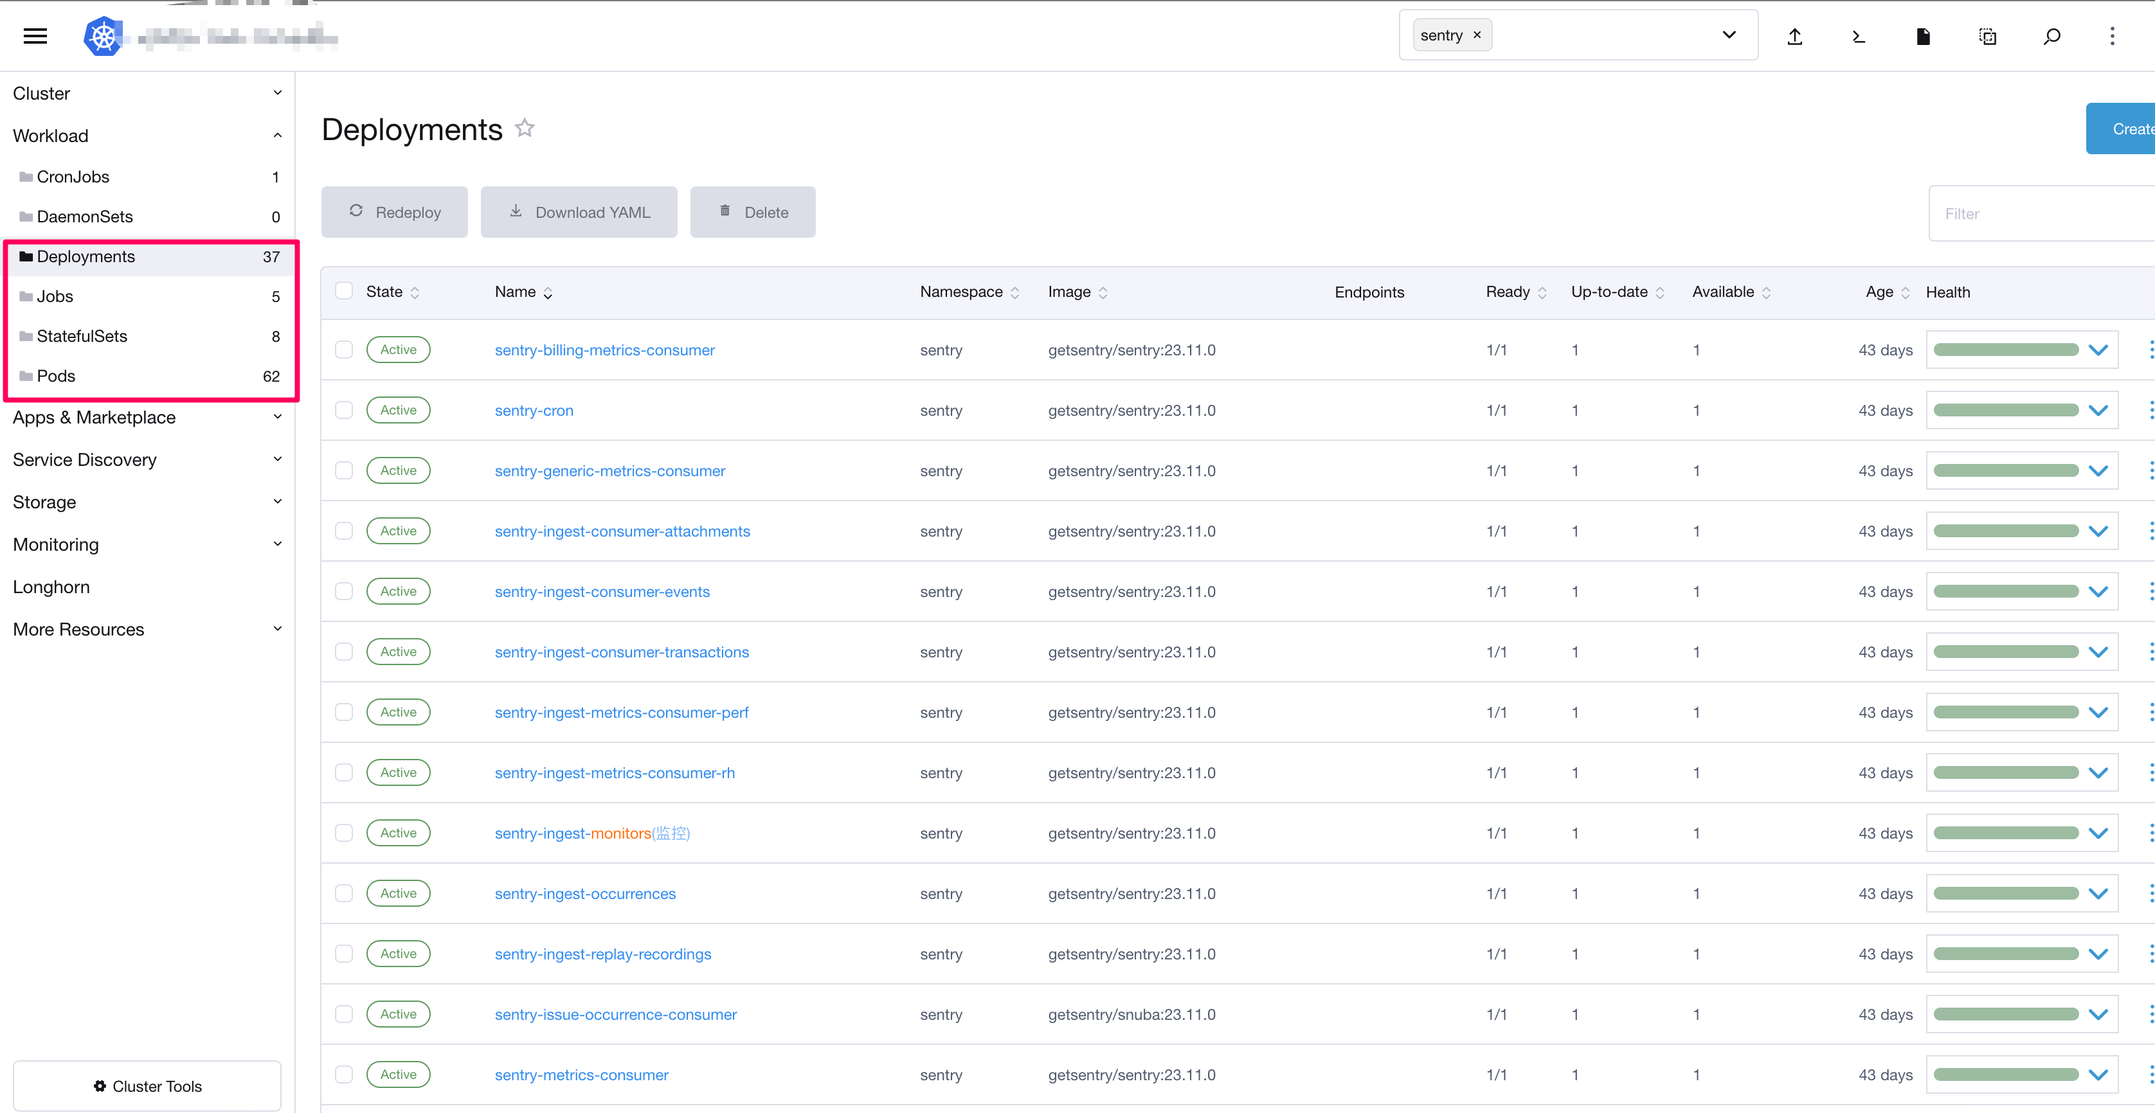The width and height of the screenshot is (2155, 1113).
Task: Check the sentry-ingest-consumer-events row checkbox
Action: [344, 591]
